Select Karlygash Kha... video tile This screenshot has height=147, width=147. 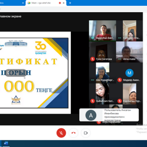[x=129, y=31]
